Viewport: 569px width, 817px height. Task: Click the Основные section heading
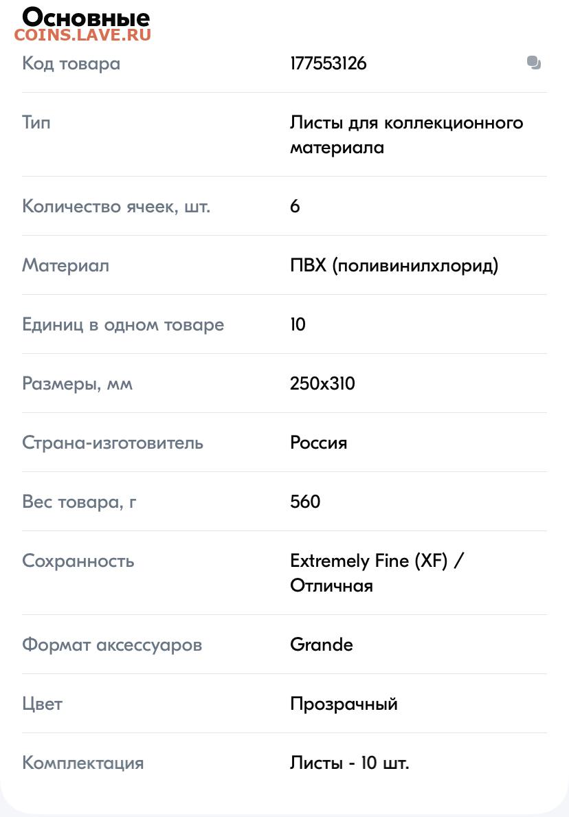[86, 18]
